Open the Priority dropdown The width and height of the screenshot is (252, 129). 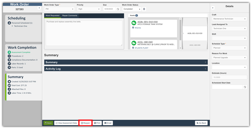click(x=89, y=9)
